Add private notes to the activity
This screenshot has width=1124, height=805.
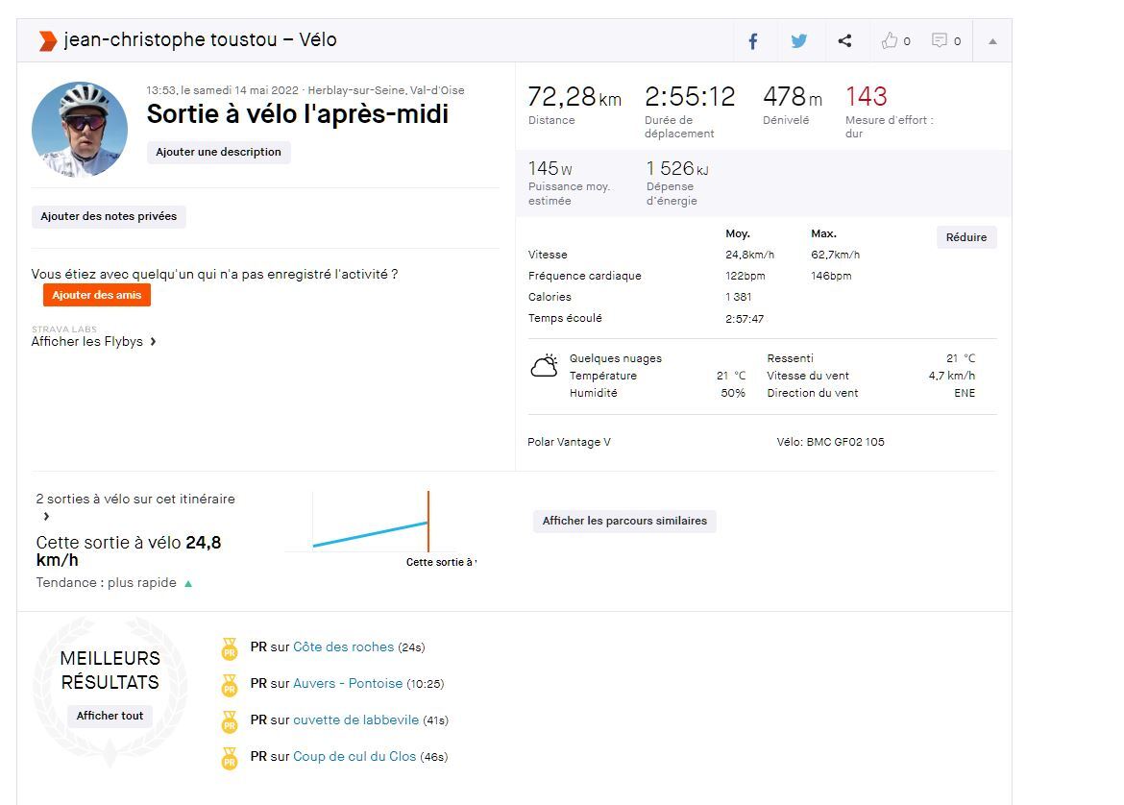pos(109,217)
